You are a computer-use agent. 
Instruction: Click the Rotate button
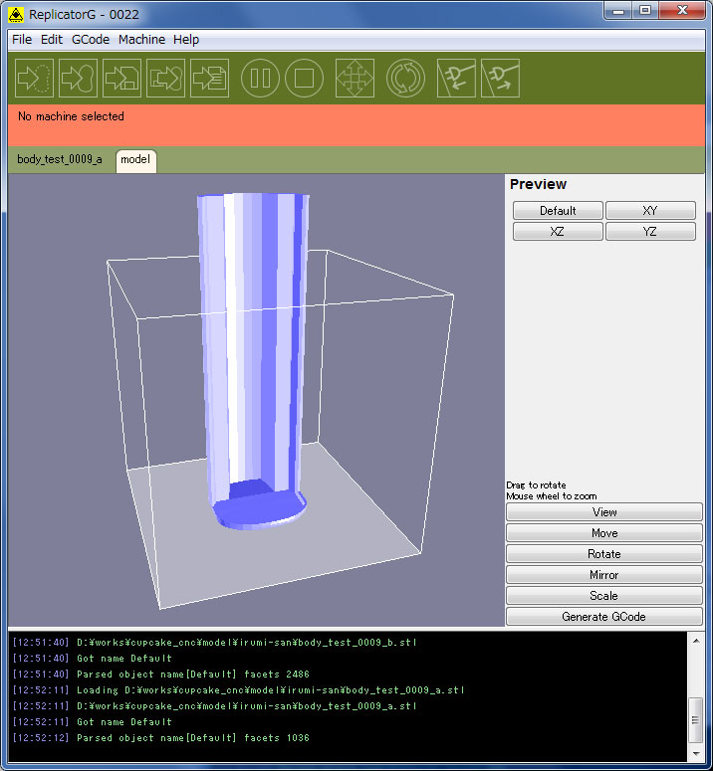[604, 554]
